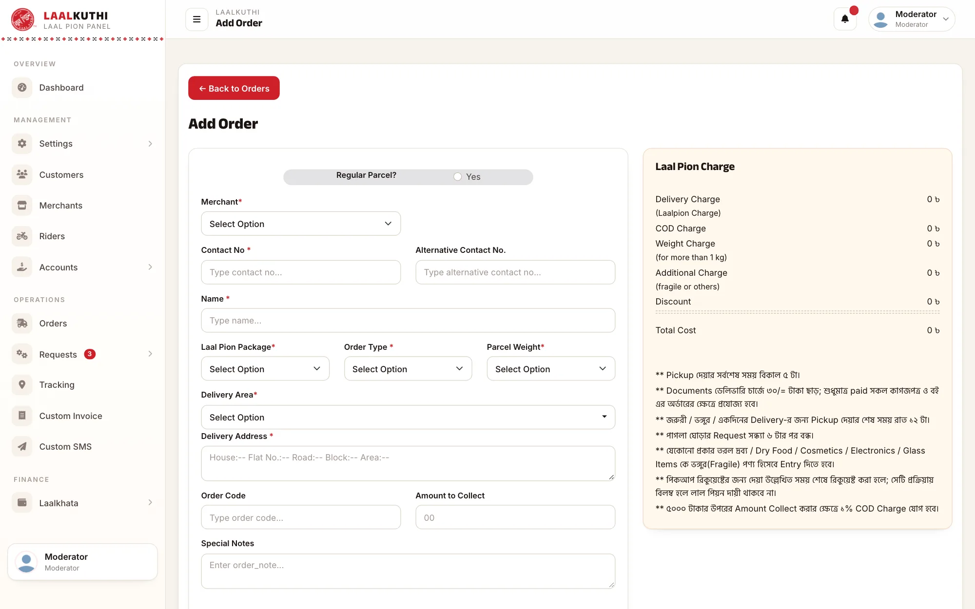Click the Merchants store icon
The width and height of the screenshot is (975, 609).
click(x=22, y=206)
